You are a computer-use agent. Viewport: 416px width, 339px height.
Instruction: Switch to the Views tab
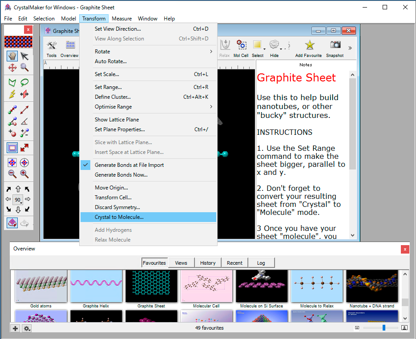[181, 263]
